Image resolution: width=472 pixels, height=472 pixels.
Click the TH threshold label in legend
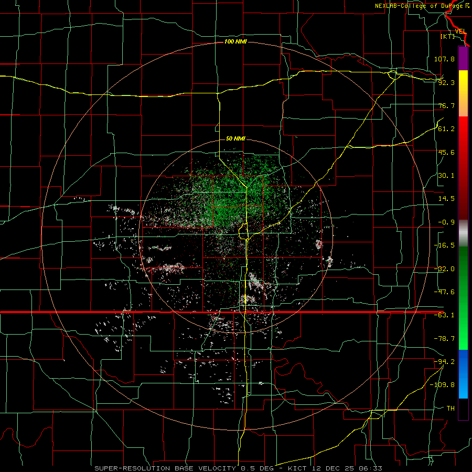(x=450, y=409)
